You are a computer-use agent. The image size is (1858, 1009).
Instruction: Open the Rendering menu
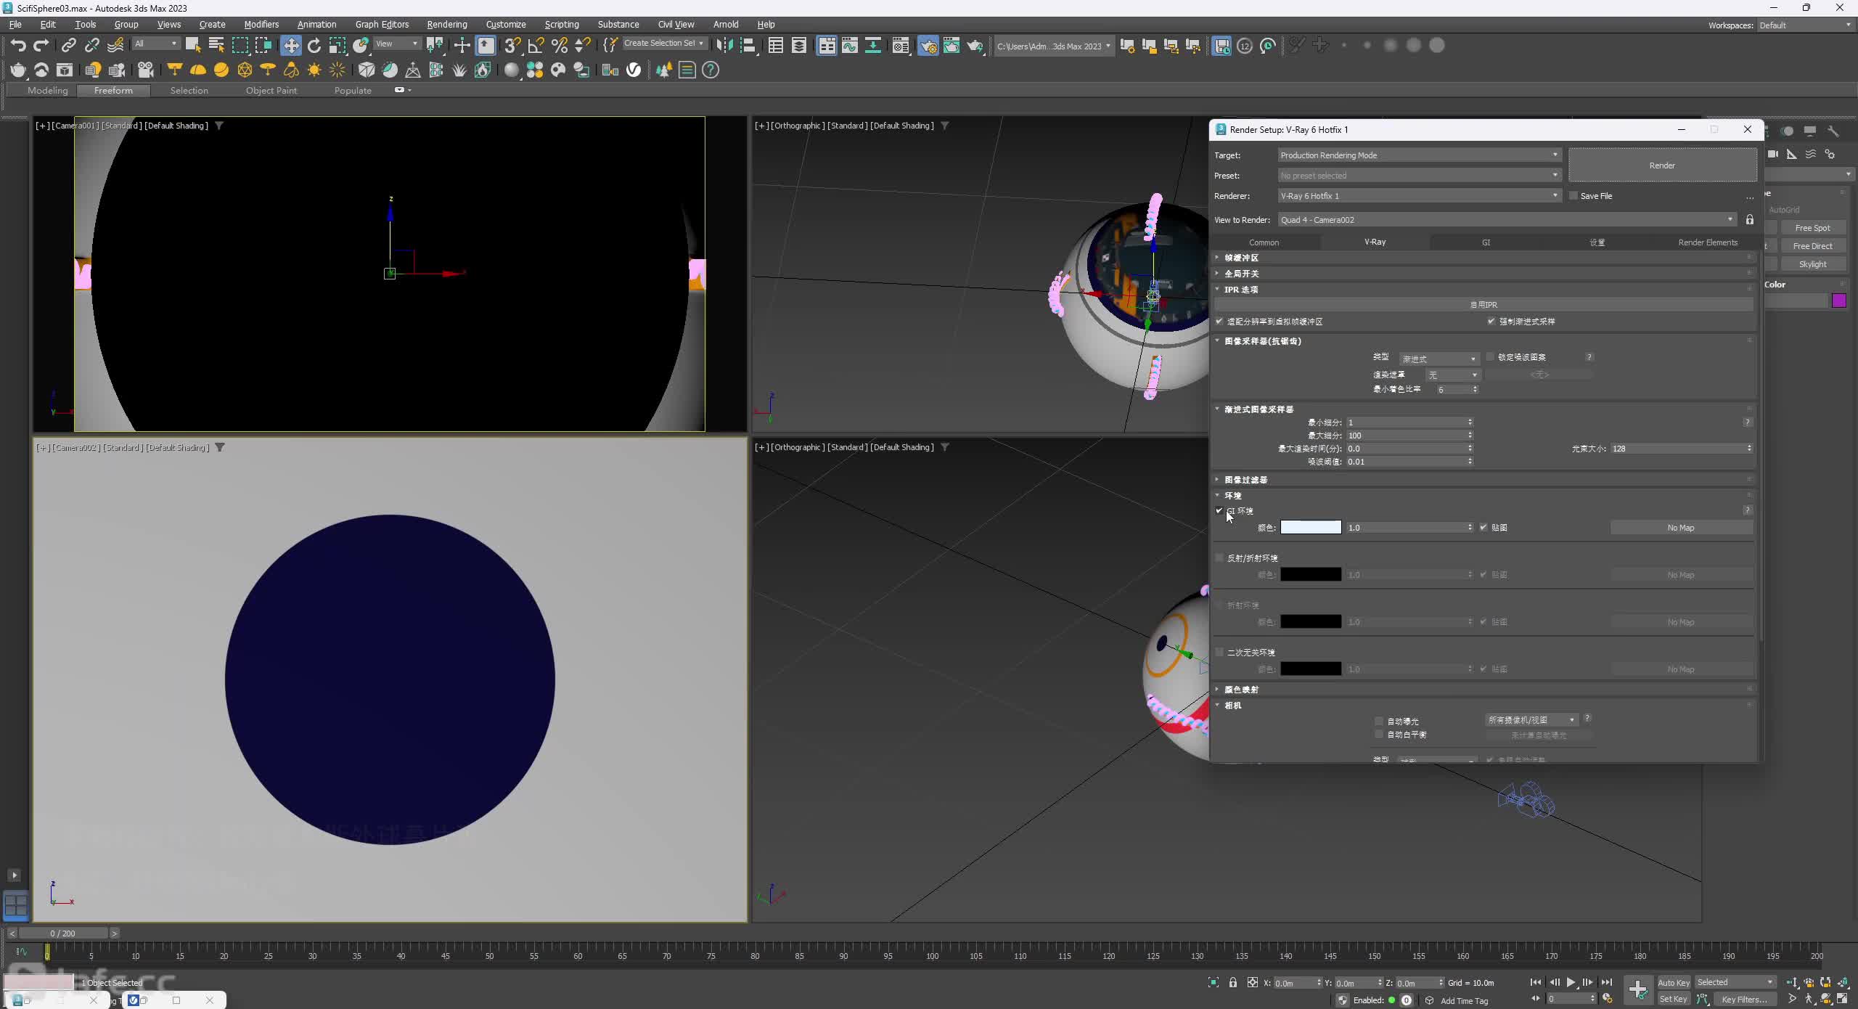click(446, 24)
